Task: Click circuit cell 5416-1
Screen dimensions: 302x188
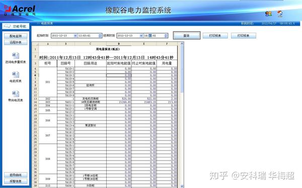Action: coord(66,175)
